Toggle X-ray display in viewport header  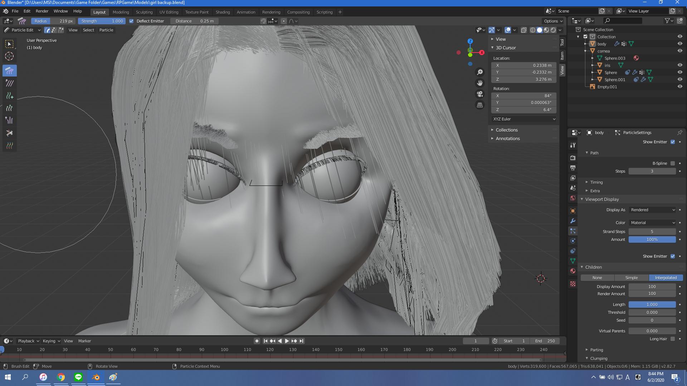[x=523, y=30]
